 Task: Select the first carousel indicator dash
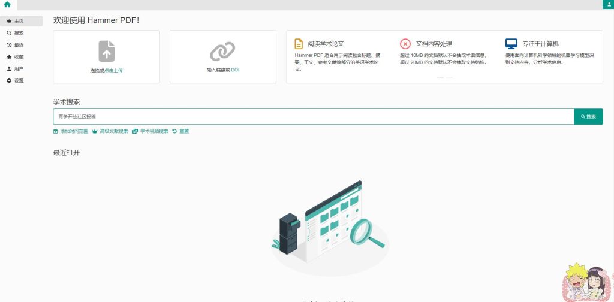[x=440, y=77]
